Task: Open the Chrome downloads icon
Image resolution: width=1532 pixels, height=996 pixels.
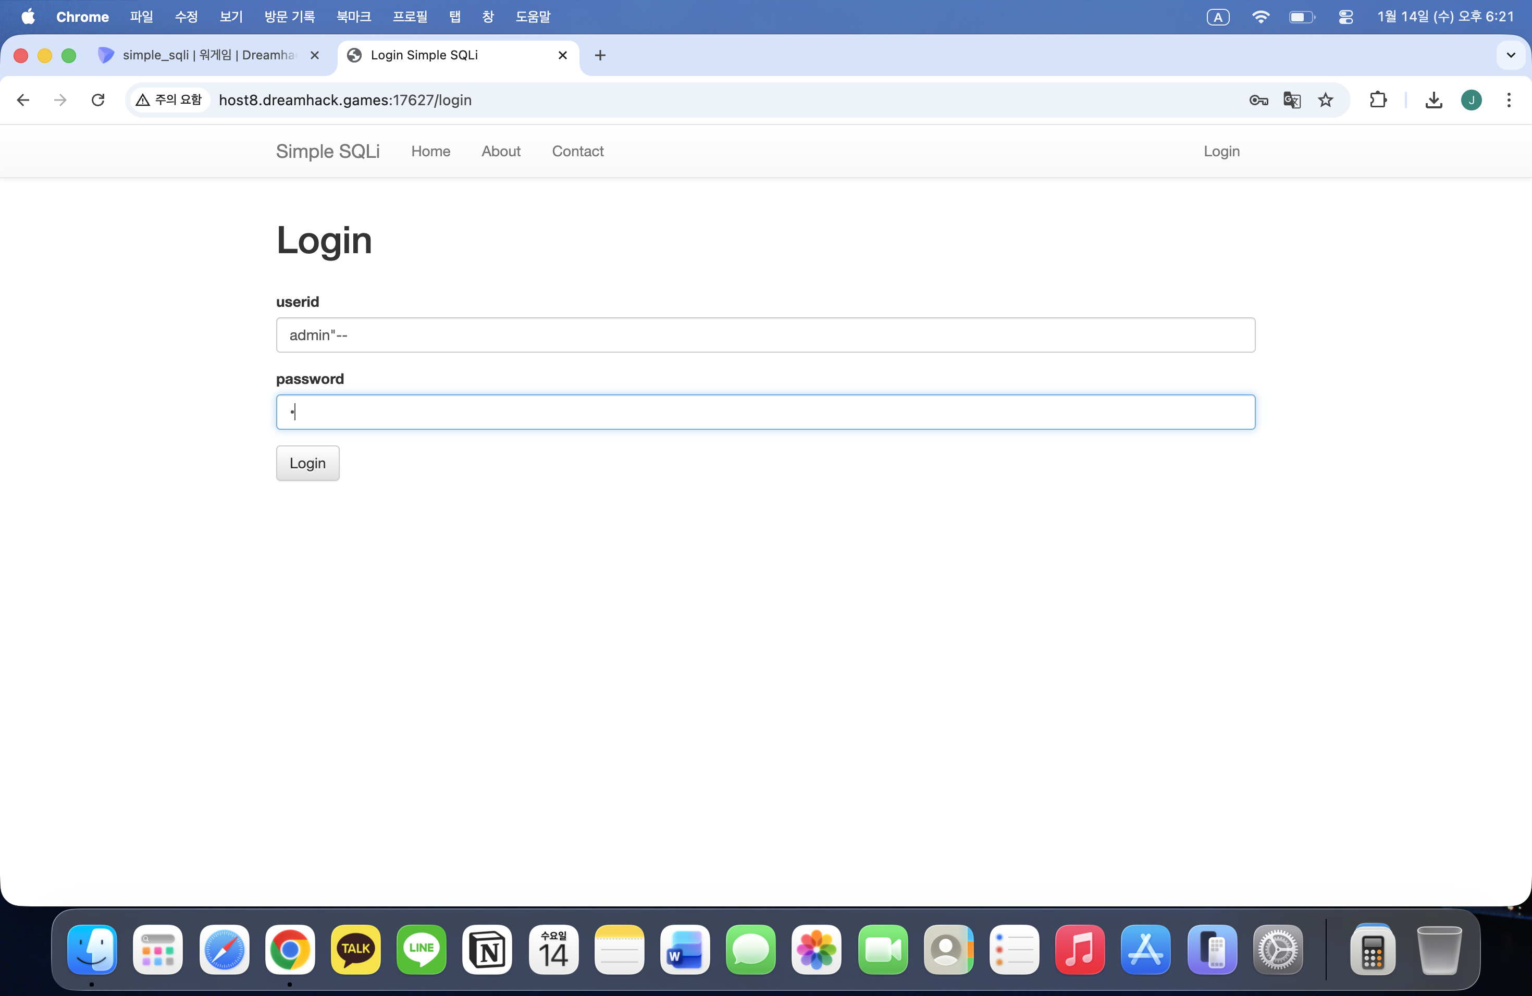Action: (1434, 99)
